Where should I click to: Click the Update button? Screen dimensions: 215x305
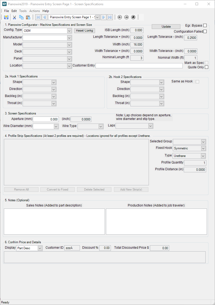tap(166, 27)
